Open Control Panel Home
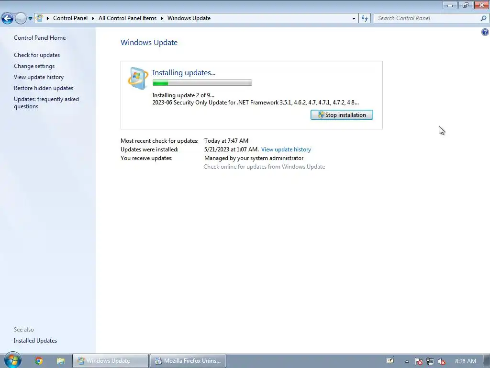Viewport: 490px width, 368px height. pyautogui.click(x=40, y=38)
